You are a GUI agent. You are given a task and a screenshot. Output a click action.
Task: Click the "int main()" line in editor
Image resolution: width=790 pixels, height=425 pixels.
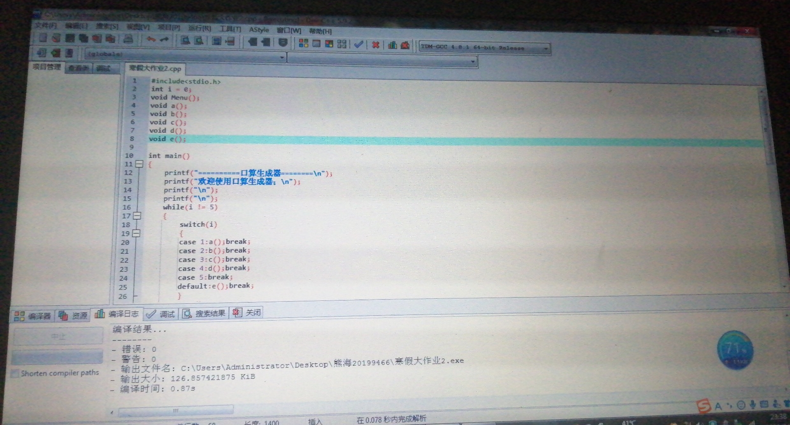(169, 156)
